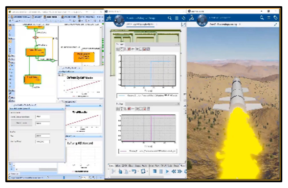Image resolution: width=288 pixels, height=188 pixels.
Task: Click the search magnifier in the middle window header
Action: click(170, 18)
